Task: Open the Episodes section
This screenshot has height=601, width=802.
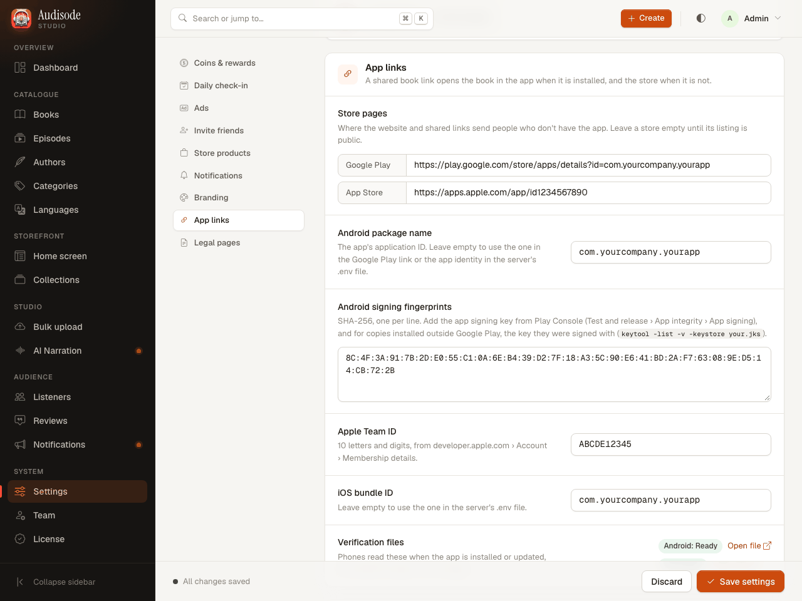Action: coord(78,138)
